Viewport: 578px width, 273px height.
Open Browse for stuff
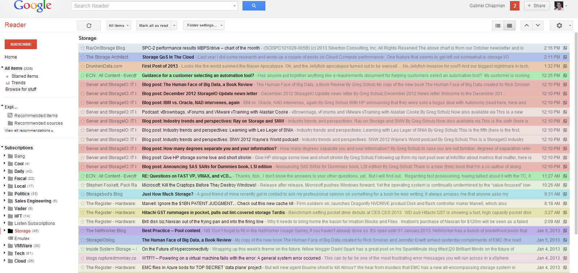tap(21, 89)
